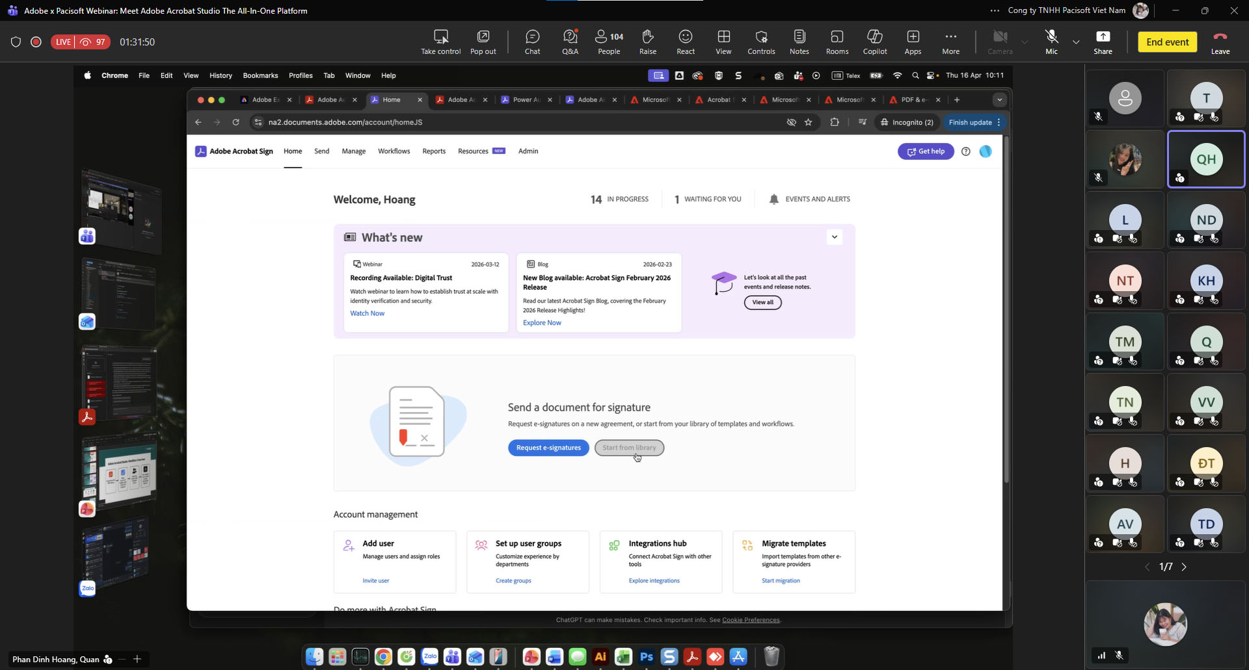Open the Manage tab in Acrobat Sign
The image size is (1249, 670).
(x=353, y=151)
